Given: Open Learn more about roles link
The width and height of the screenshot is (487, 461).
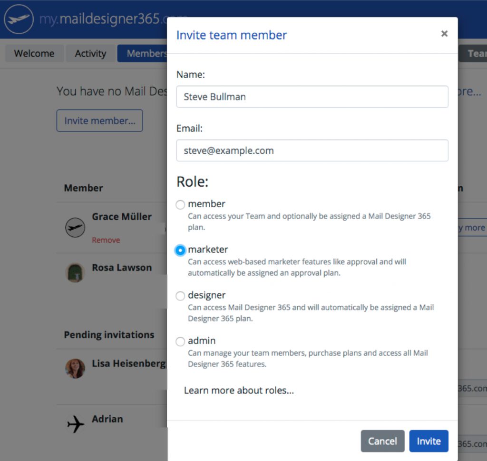Looking at the screenshot, I should (x=239, y=391).
